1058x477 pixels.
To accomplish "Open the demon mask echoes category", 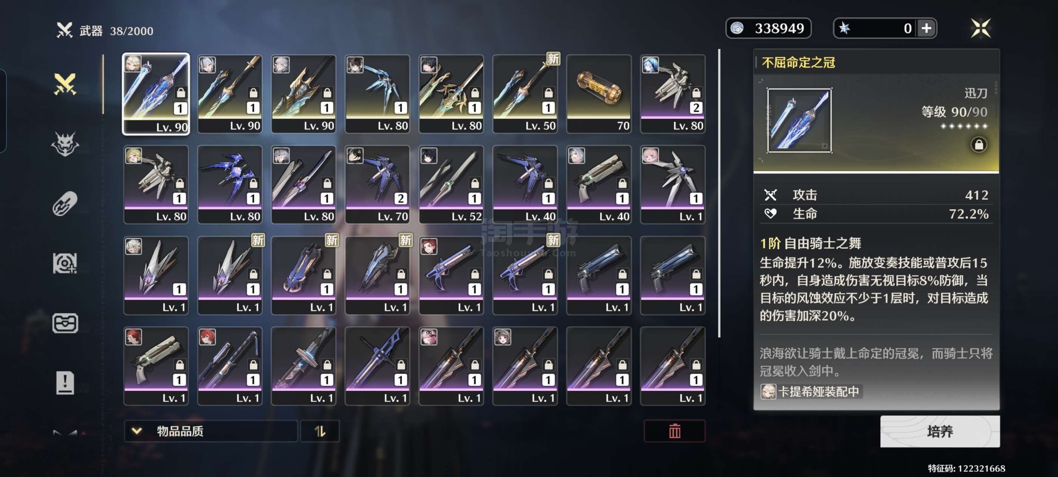I will [65, 143].
